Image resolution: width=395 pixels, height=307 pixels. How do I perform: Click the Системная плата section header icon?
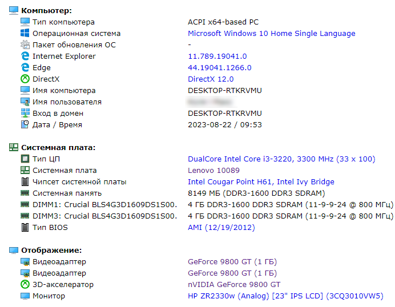14,147
